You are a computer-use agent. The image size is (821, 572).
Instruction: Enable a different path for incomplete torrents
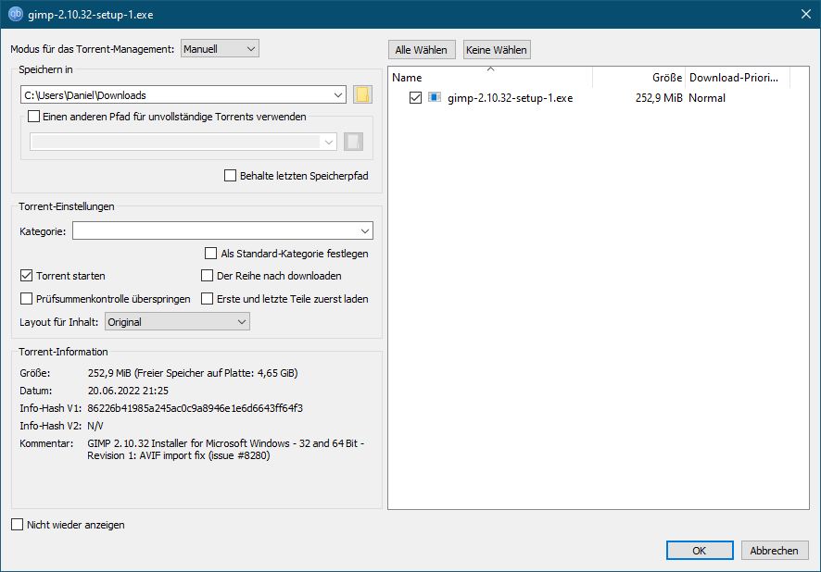pyautogui.click(x=33, y=116)
